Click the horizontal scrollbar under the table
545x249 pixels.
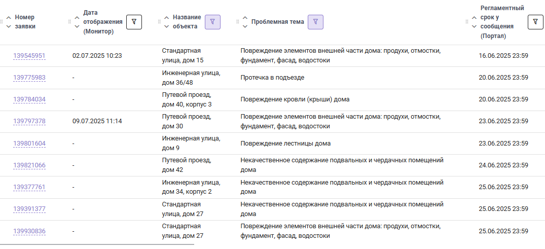coord(97,244)
